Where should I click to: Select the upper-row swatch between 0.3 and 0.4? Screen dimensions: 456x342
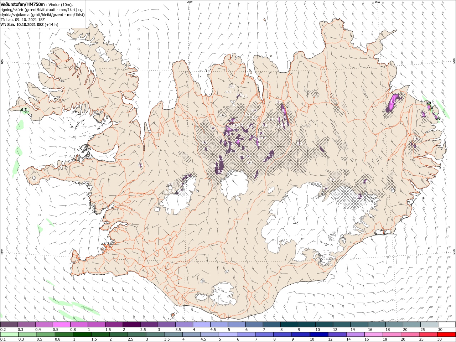pyautogui.click(x=26, y=325)
